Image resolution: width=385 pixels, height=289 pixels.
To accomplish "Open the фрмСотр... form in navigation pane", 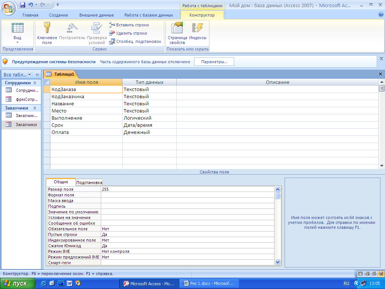I will 21,99.
